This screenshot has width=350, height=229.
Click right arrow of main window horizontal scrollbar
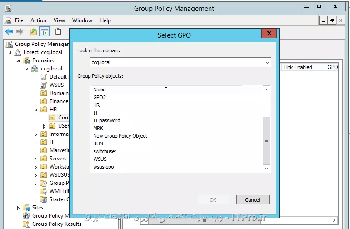(334, 220)
